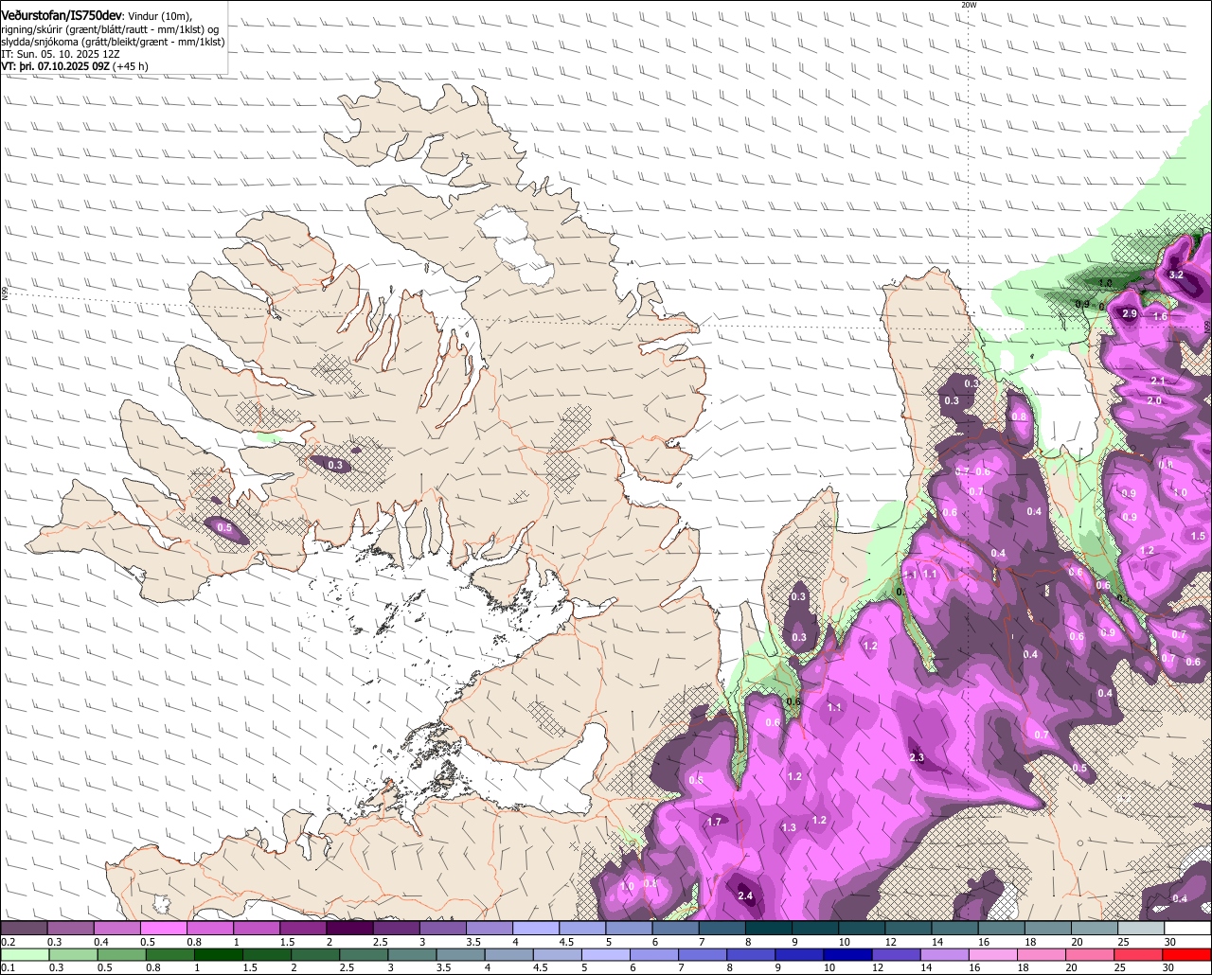Click the '2.3' precipitation value on the map
This screenshot has width=1212, height=975.
coord(917,757)
